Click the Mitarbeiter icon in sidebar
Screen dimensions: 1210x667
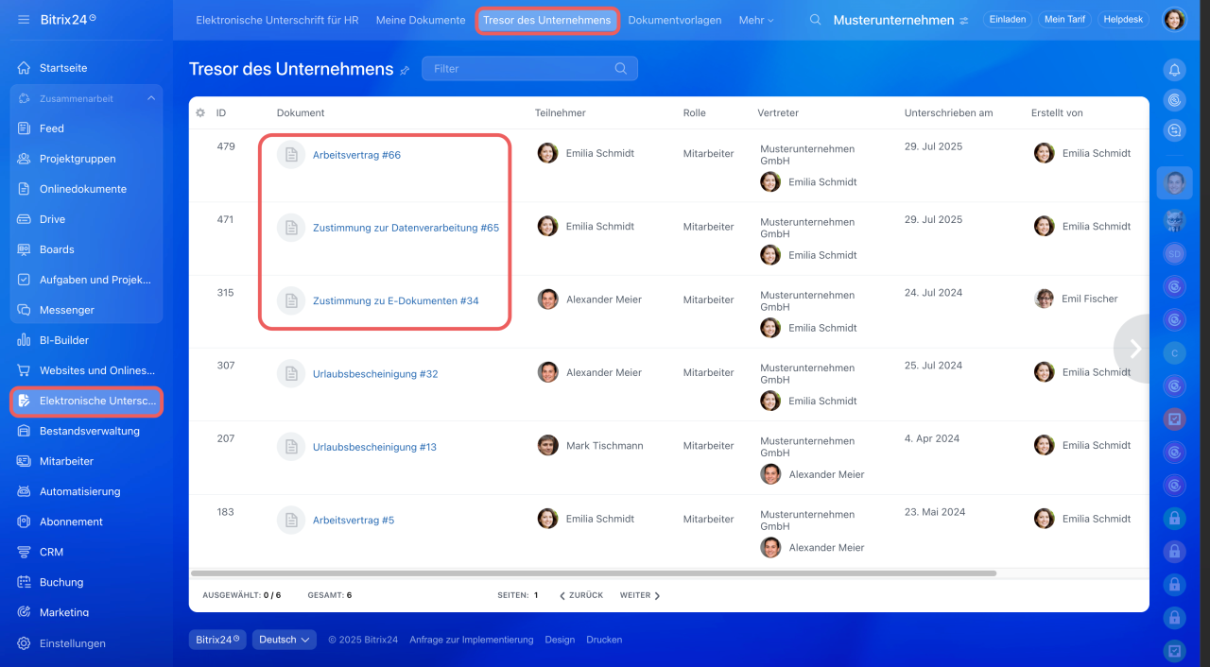pos(25,461)
